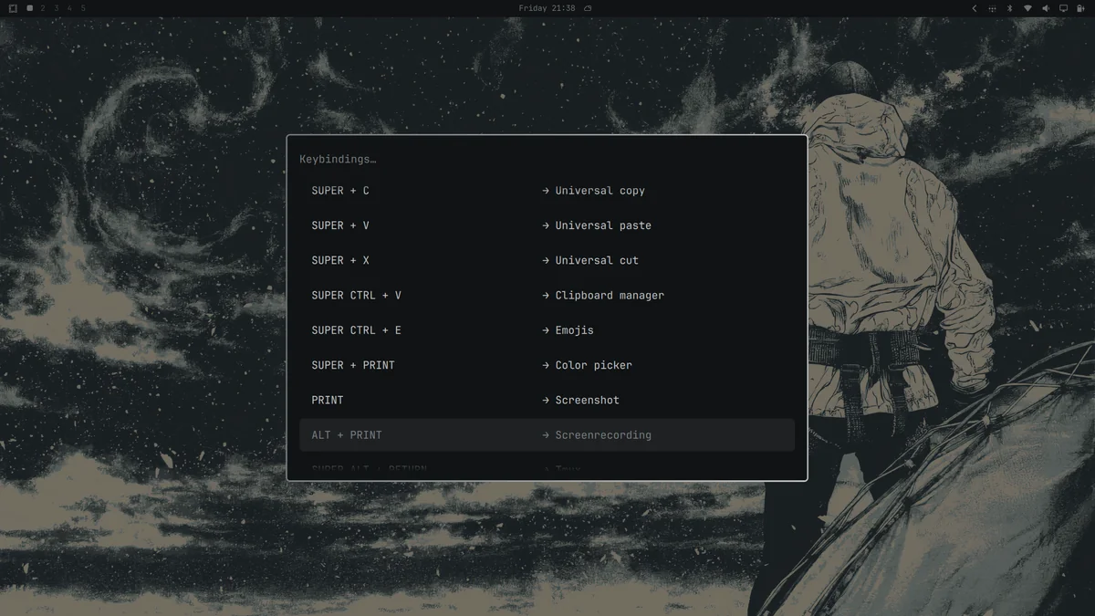Select the highlighted ALT + PRINT Screenrecording row
The height and width of the screenshot is (616, 1095).
point(547,434)
